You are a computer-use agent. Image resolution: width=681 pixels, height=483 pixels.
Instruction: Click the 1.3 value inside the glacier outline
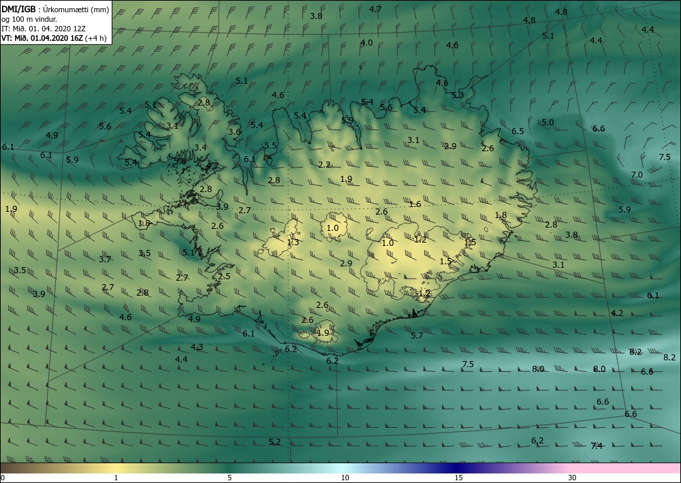(293, 243)
